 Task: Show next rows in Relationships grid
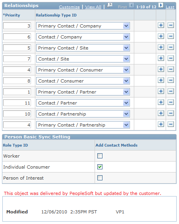click(161, 6)
